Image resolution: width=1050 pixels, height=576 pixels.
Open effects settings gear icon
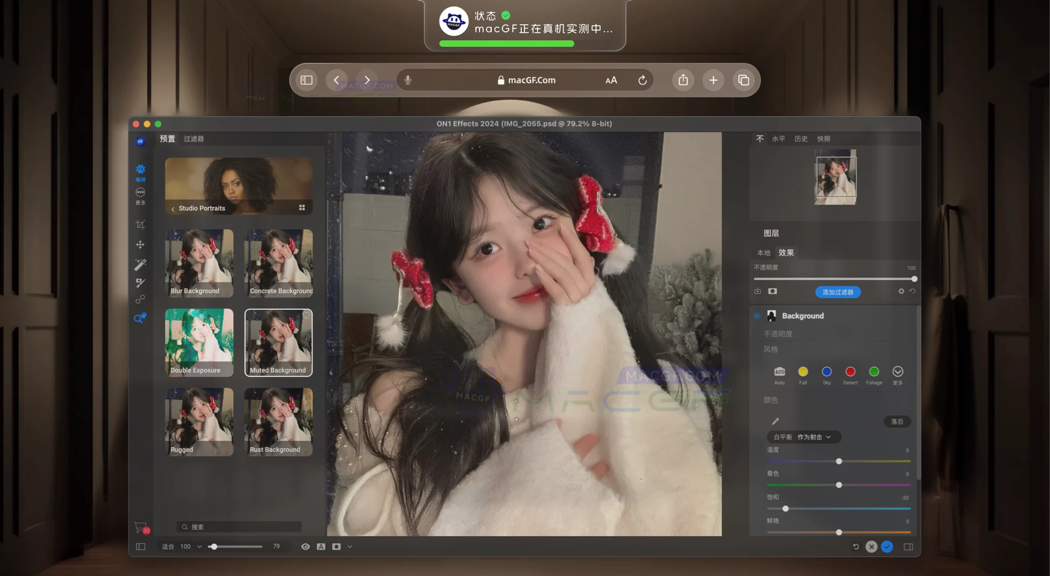point(901,291)
